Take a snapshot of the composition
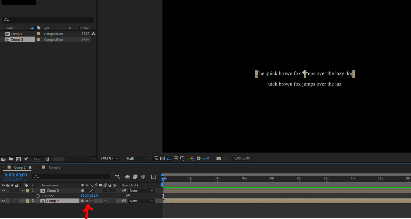The height and width of the screenshot is (219, 411). [x=218, y=158]
